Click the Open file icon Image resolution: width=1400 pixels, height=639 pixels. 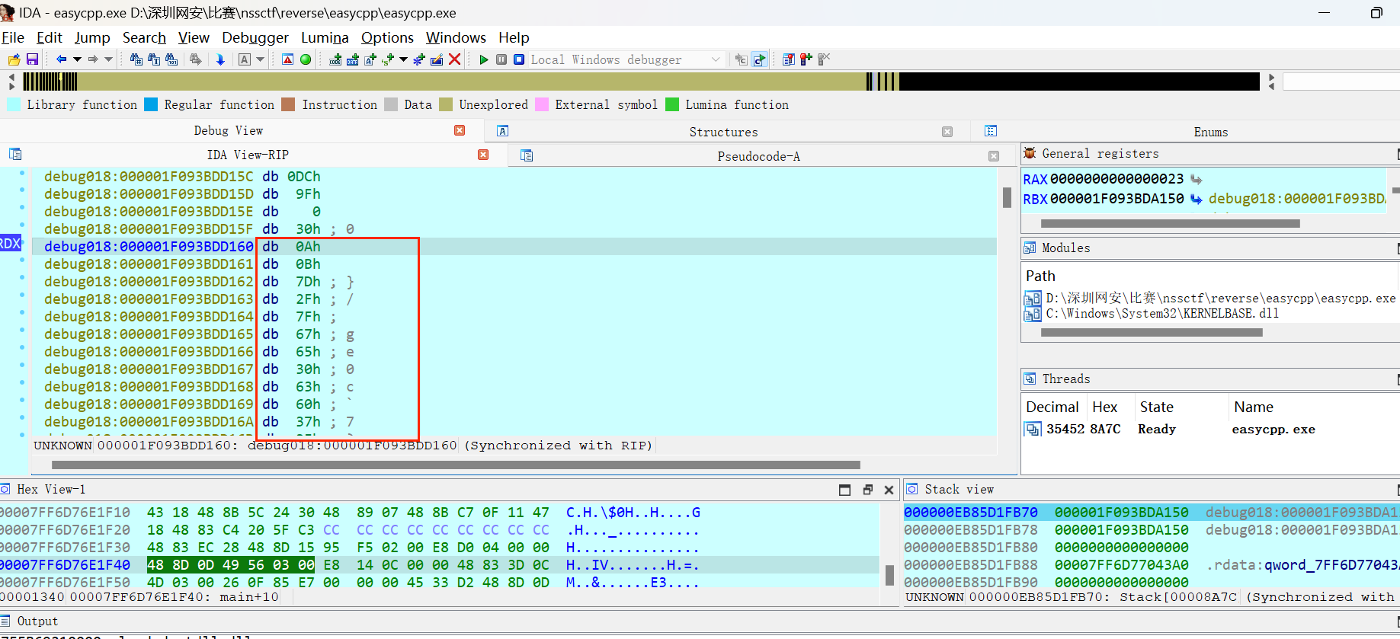pyautogui.click(x=14, y=59)
